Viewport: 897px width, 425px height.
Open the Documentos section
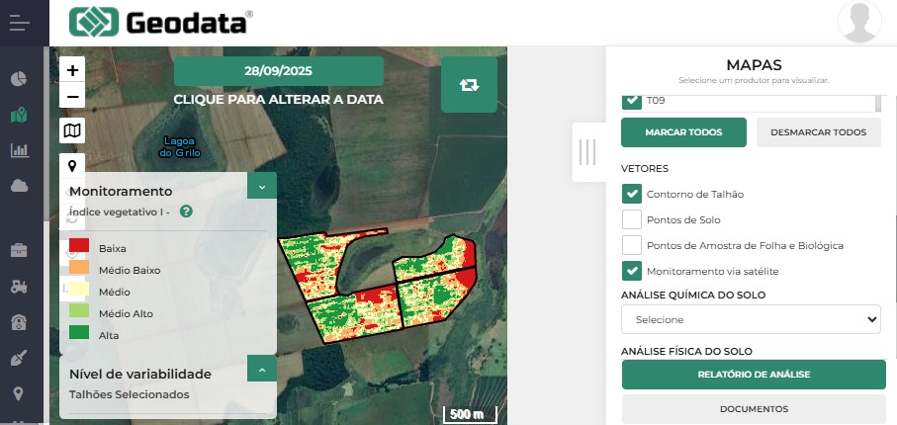(754, 408)
